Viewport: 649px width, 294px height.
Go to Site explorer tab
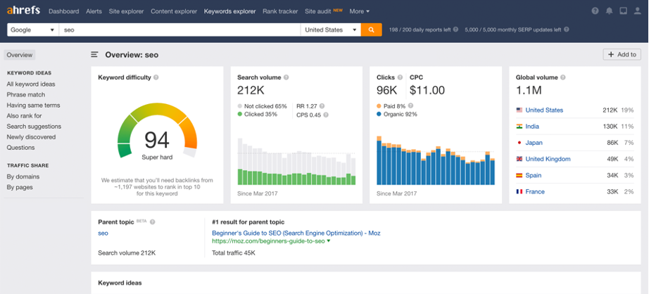[x=126, y=11]
